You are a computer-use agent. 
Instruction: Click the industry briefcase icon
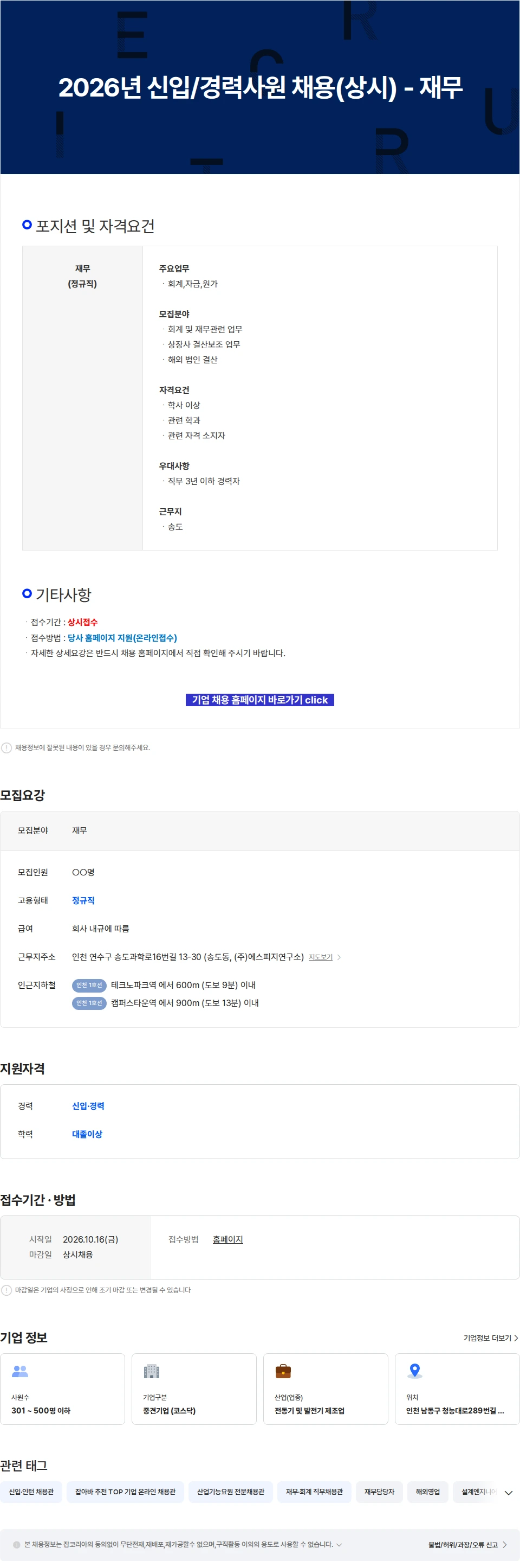283,1371
